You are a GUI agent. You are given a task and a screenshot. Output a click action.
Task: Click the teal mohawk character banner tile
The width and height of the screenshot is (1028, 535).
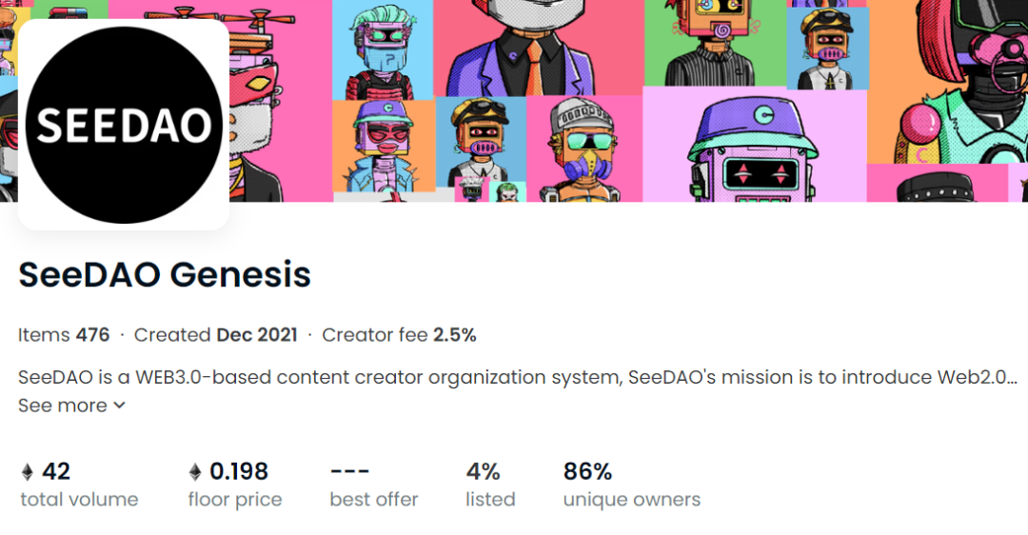pyautogui.click(x=382, y=48)
